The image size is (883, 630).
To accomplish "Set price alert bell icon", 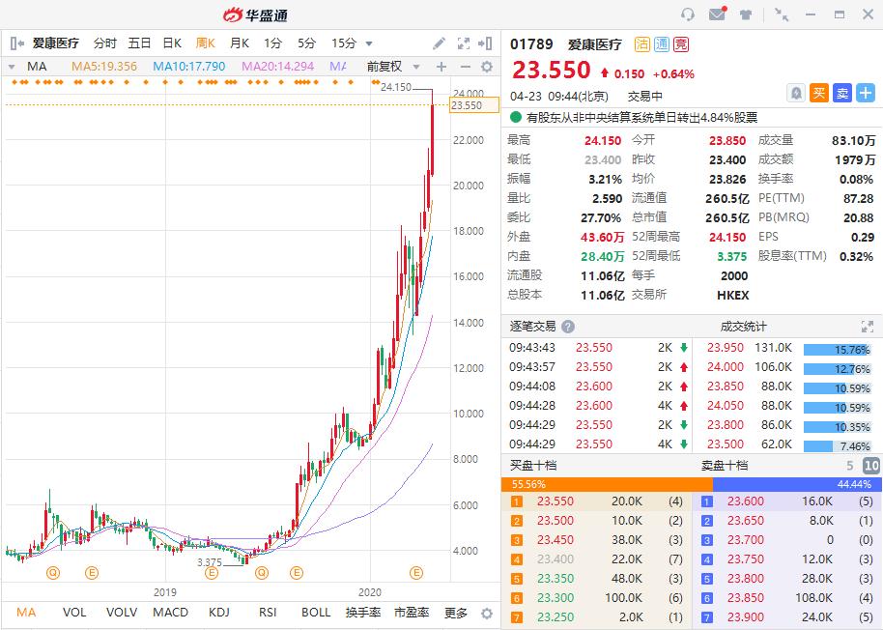I will click(796, 93).
